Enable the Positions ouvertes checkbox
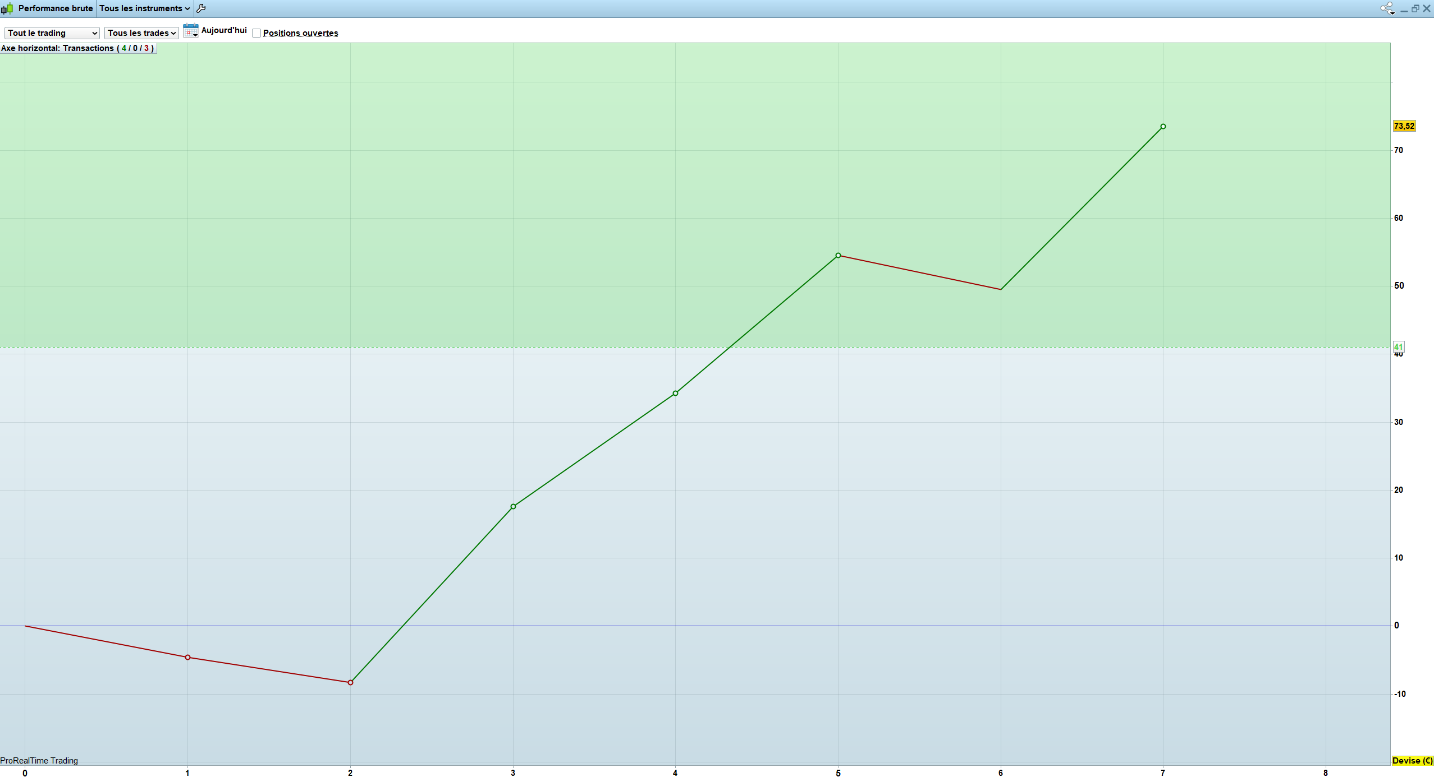This screenshot has height=777, width=1434. (x=256, y=33)
